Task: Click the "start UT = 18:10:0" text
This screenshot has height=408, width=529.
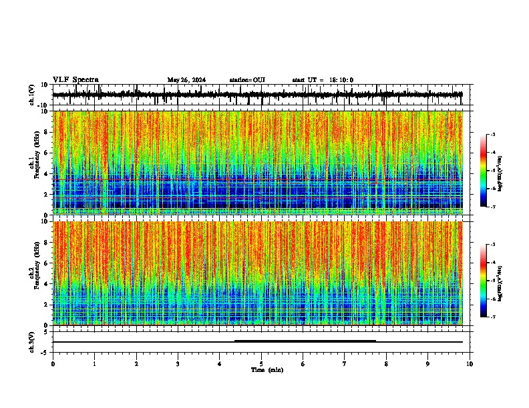Action: coord(323,80)
